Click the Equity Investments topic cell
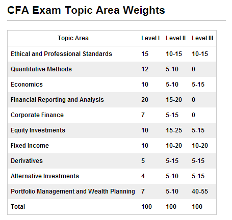This screenshot has width=232, height=220. 38,130
